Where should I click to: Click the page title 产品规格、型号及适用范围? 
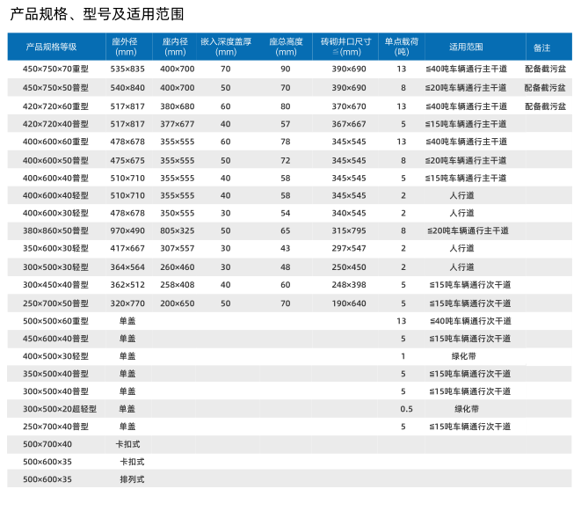click(97, 14)
